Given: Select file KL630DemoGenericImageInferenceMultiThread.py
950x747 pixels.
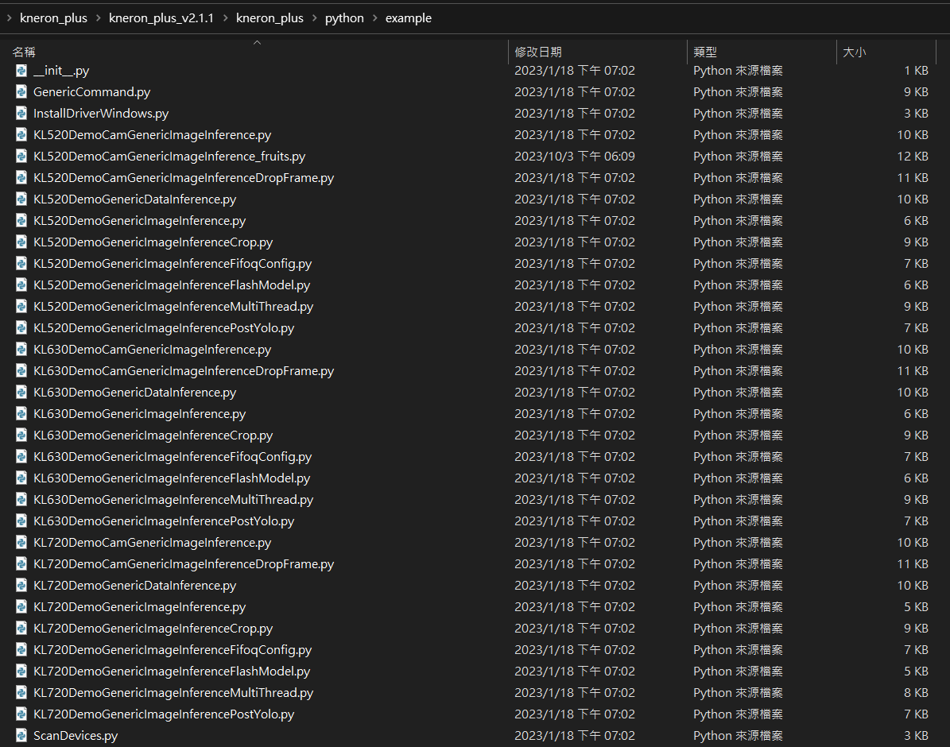Looking at the screenshot, I should click(x=173, y=500).
